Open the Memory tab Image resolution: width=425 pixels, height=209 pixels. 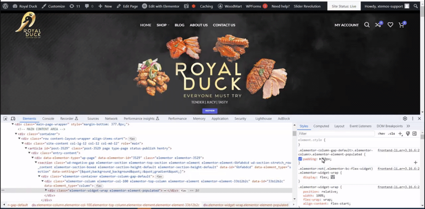point(199,119)
